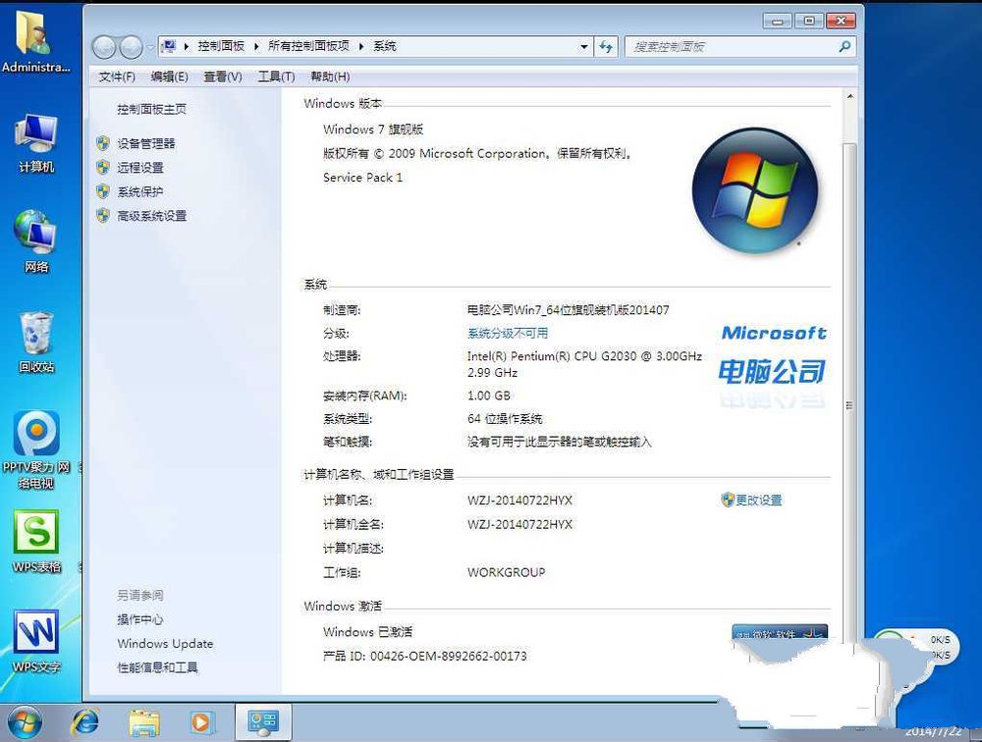Click in the 搜索控制面板 search box

(x=732, y=46)
